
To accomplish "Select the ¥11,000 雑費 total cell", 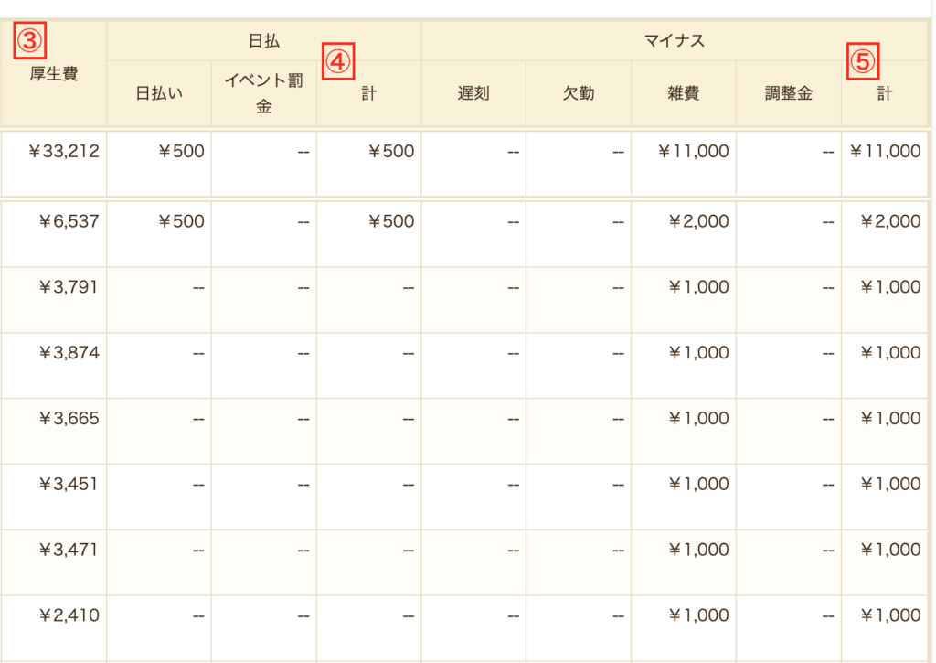I will (693, 152).
